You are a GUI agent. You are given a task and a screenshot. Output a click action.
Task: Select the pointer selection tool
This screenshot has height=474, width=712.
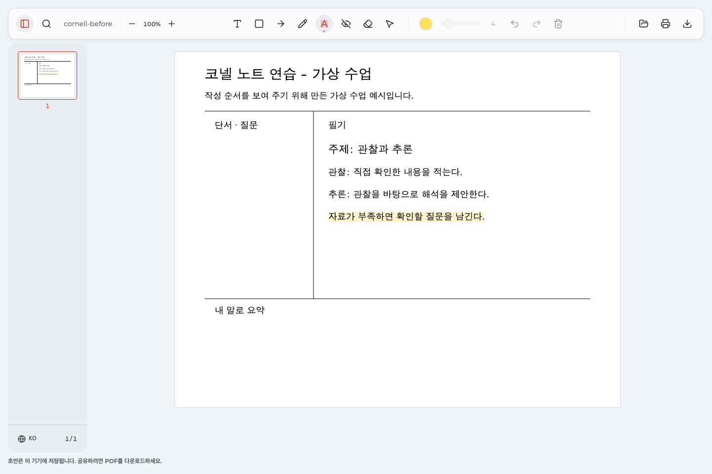(390, 24)
